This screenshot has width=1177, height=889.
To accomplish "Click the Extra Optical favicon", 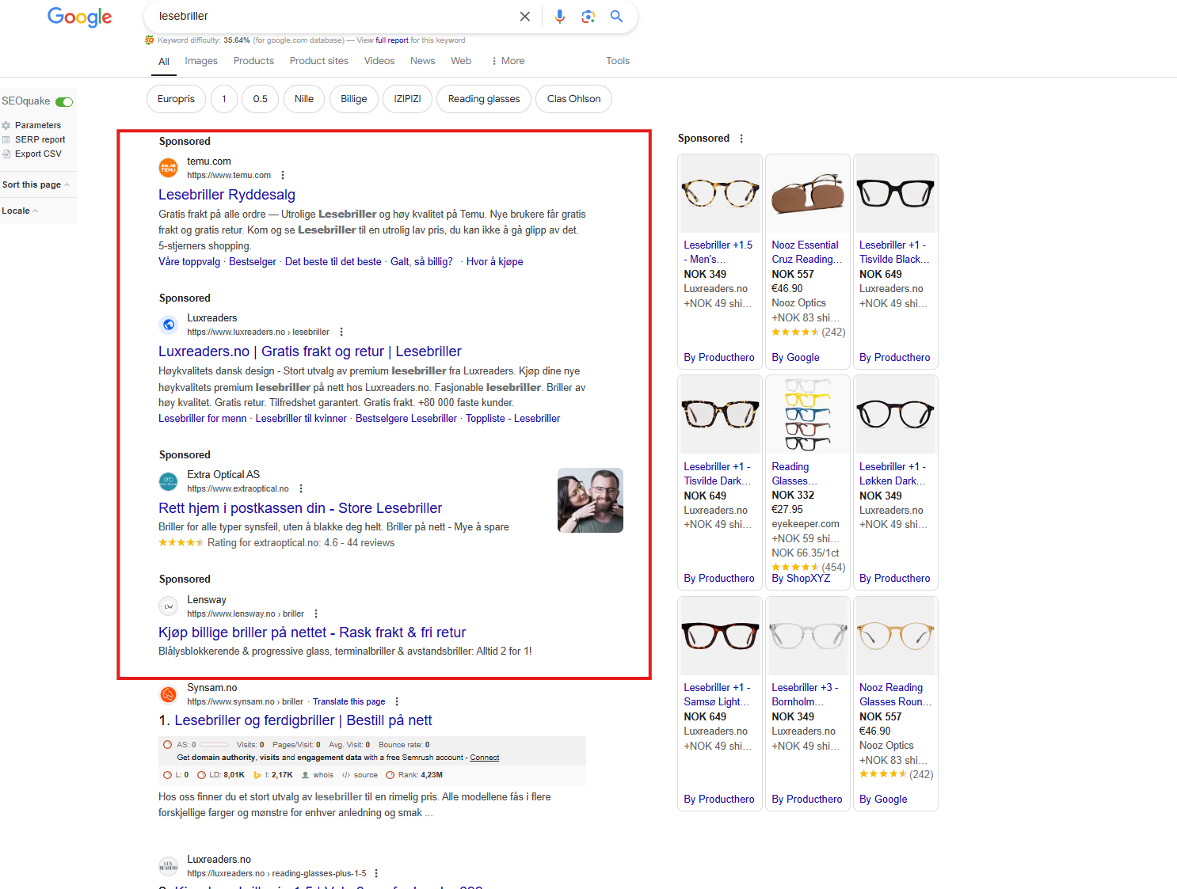I will pyautogui.click(x=169, y=481).
